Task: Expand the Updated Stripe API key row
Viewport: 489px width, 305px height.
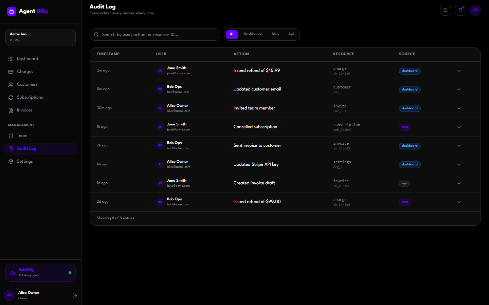Action: (x=459, y=165)
